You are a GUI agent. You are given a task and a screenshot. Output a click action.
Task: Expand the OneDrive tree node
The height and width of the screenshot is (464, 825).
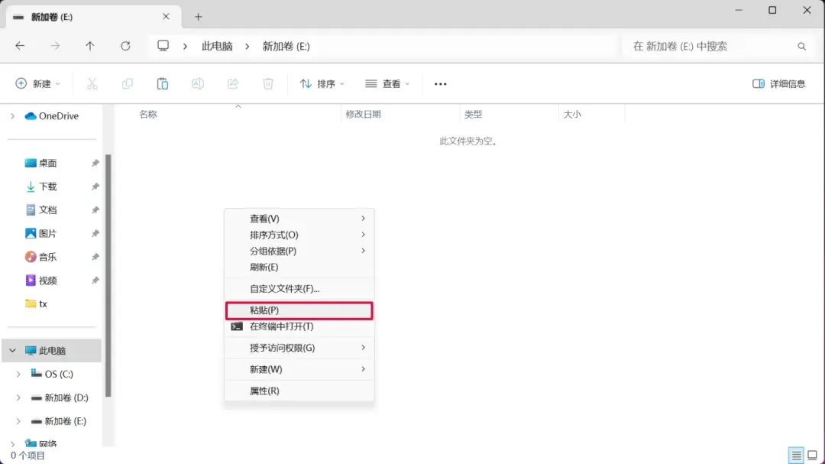click(x=13, y=116)
